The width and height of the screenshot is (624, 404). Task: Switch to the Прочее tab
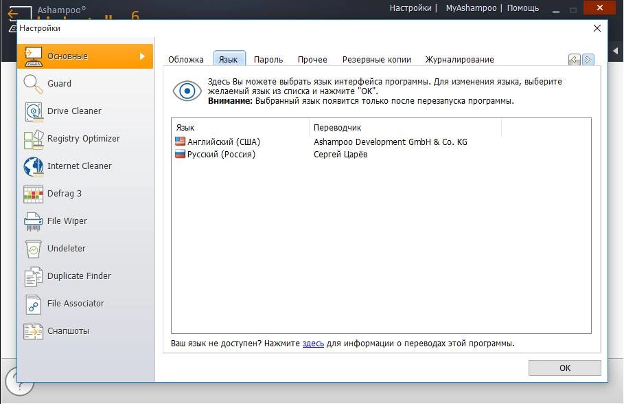pos(312,60)
